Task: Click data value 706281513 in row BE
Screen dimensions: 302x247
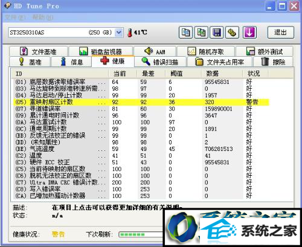Action: click(219, 149)
